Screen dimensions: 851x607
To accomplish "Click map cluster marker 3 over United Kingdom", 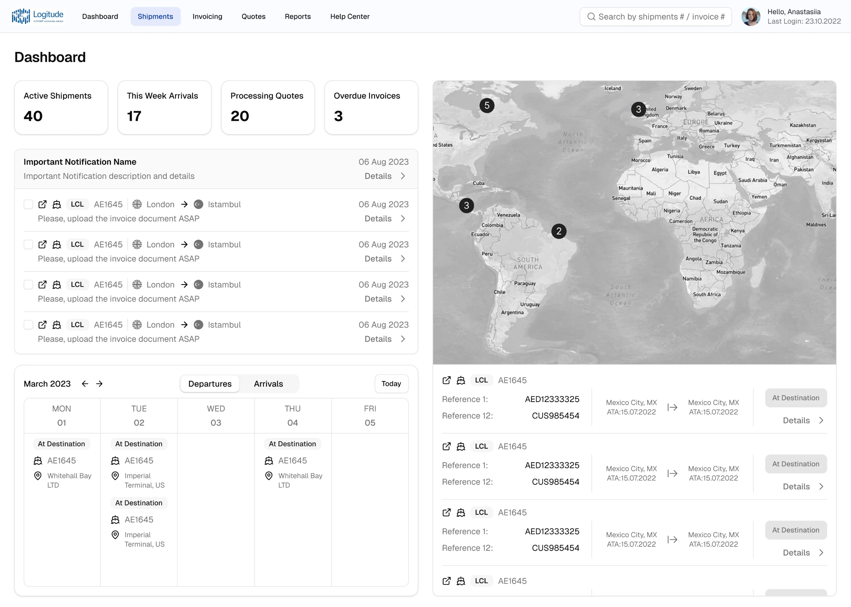I will click(x=638, y=109).
